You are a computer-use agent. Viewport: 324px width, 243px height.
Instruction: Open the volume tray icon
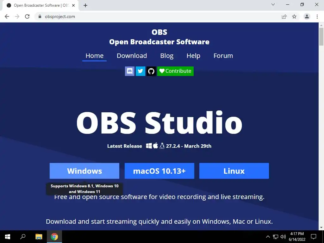click(x=283, y=237)
